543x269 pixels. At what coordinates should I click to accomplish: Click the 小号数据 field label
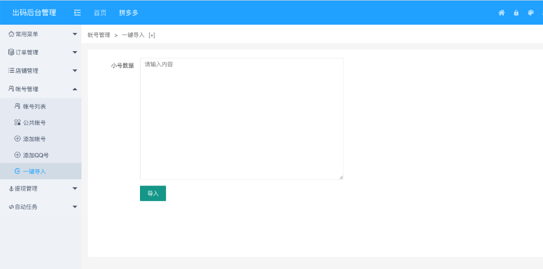click(122, 66)
